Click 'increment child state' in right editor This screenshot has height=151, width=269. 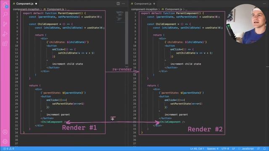click(x=186, y=64)
